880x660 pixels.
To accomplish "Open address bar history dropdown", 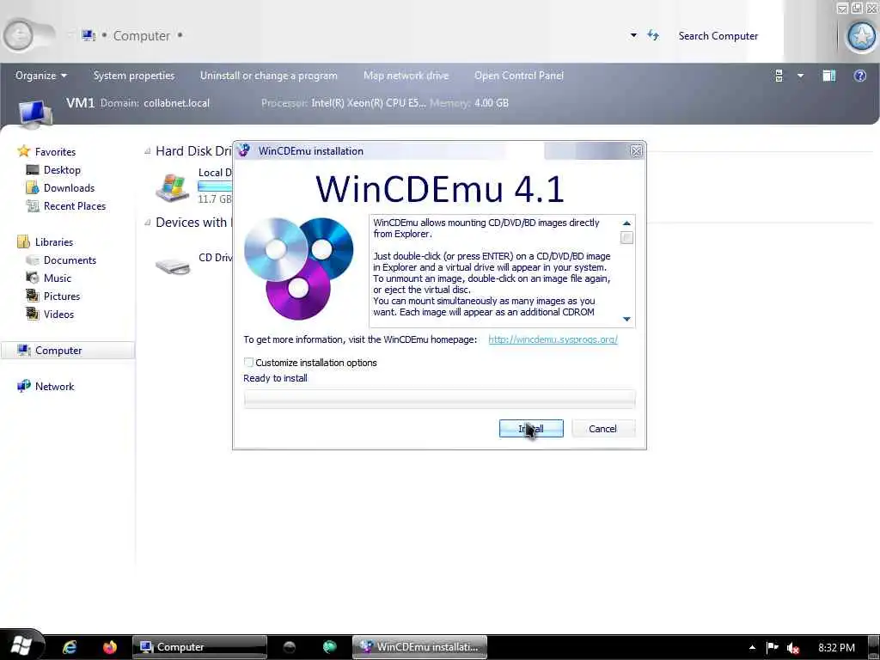I will 633,34.
